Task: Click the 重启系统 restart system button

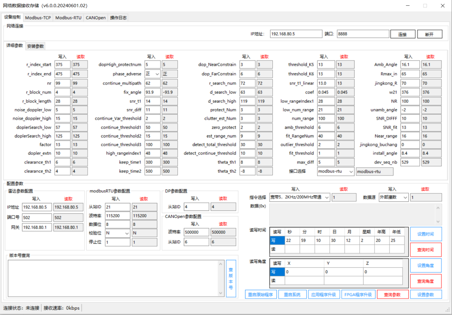Action: [x=292, y=295]
